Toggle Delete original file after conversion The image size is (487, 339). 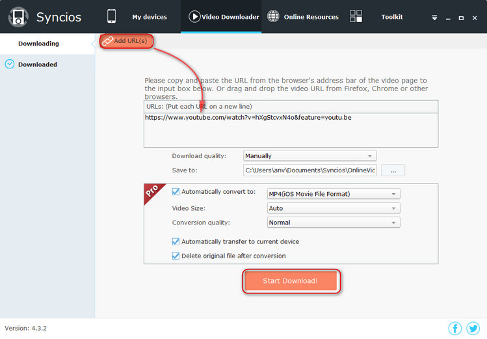[176, 256]
